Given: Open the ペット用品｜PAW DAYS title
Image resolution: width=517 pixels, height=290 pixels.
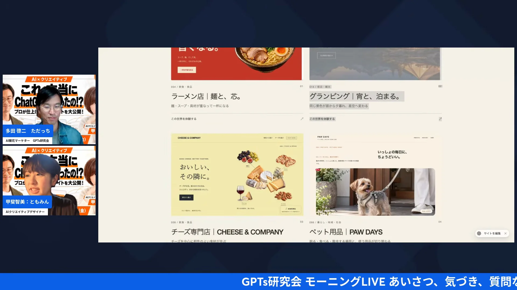Looking at the screenshot, I should 346,232.
